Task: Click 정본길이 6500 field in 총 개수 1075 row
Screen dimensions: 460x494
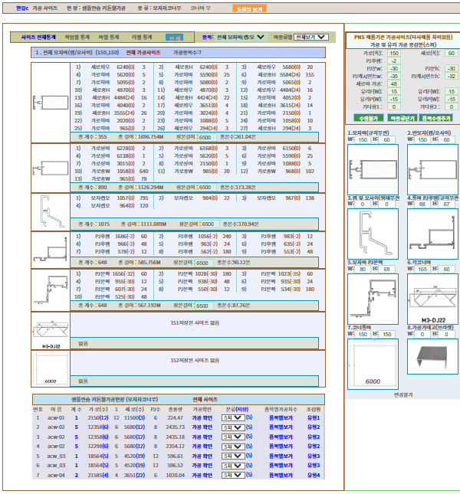Action: point(210,224)
